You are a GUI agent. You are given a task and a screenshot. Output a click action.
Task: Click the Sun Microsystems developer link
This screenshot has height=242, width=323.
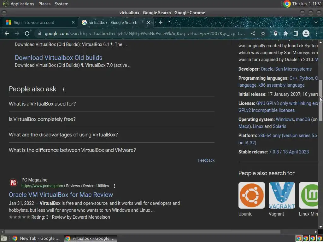click(293, 69)
